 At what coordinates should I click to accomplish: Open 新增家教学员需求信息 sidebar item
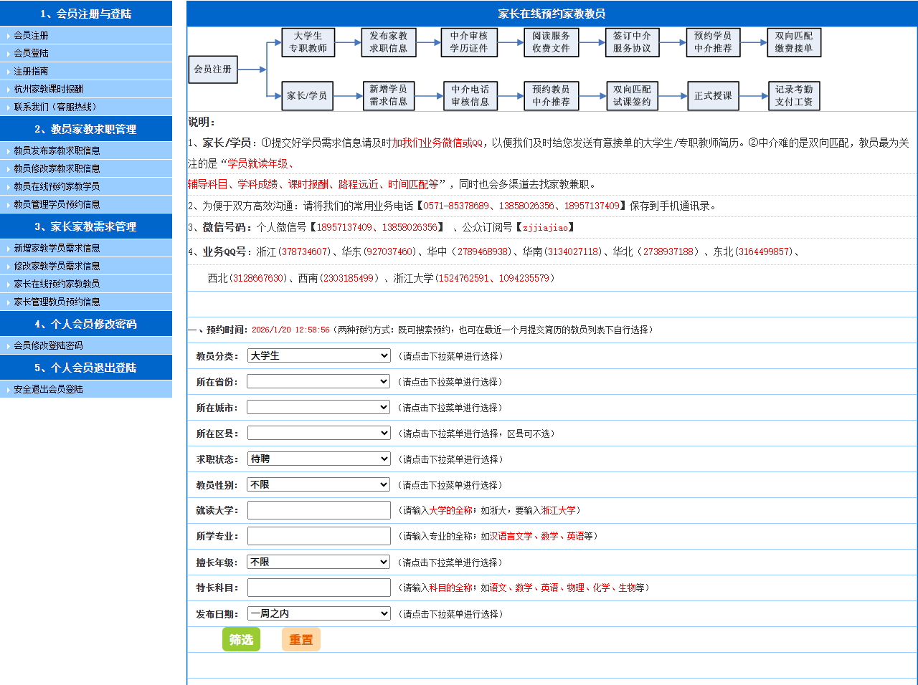point(57,248)
